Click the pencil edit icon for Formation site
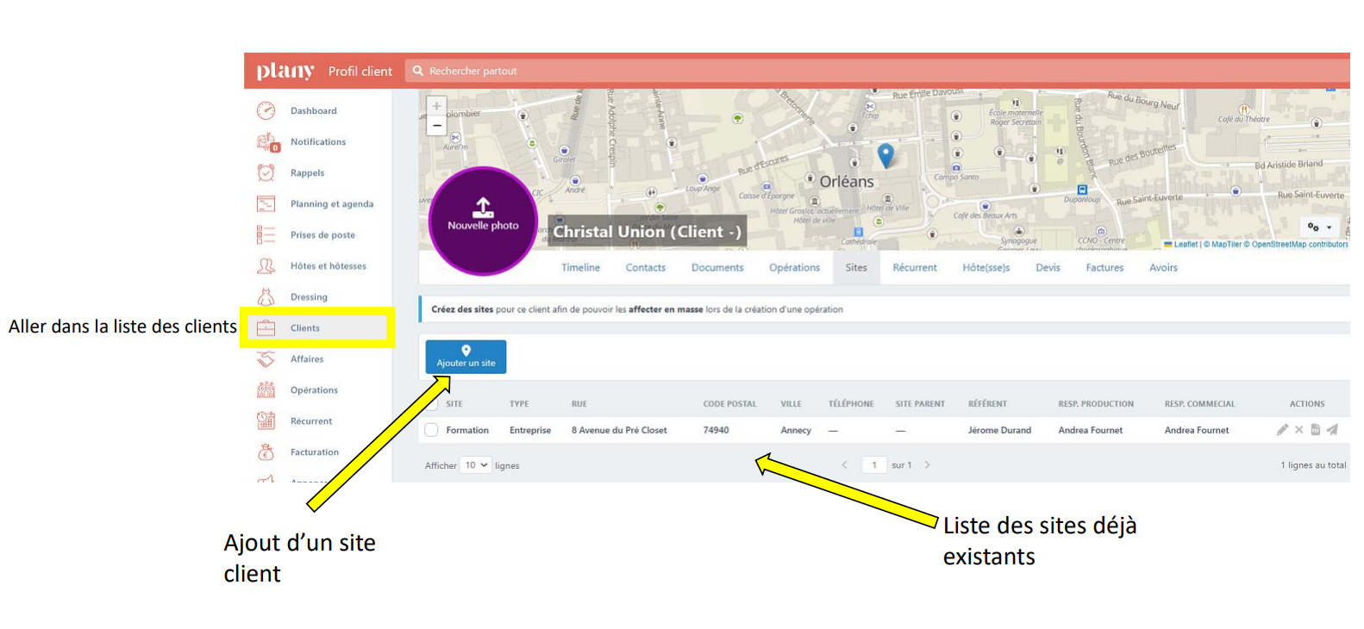Image resolution: width=1364 pixels, height=629 pixels. (x=1282, y=429)
